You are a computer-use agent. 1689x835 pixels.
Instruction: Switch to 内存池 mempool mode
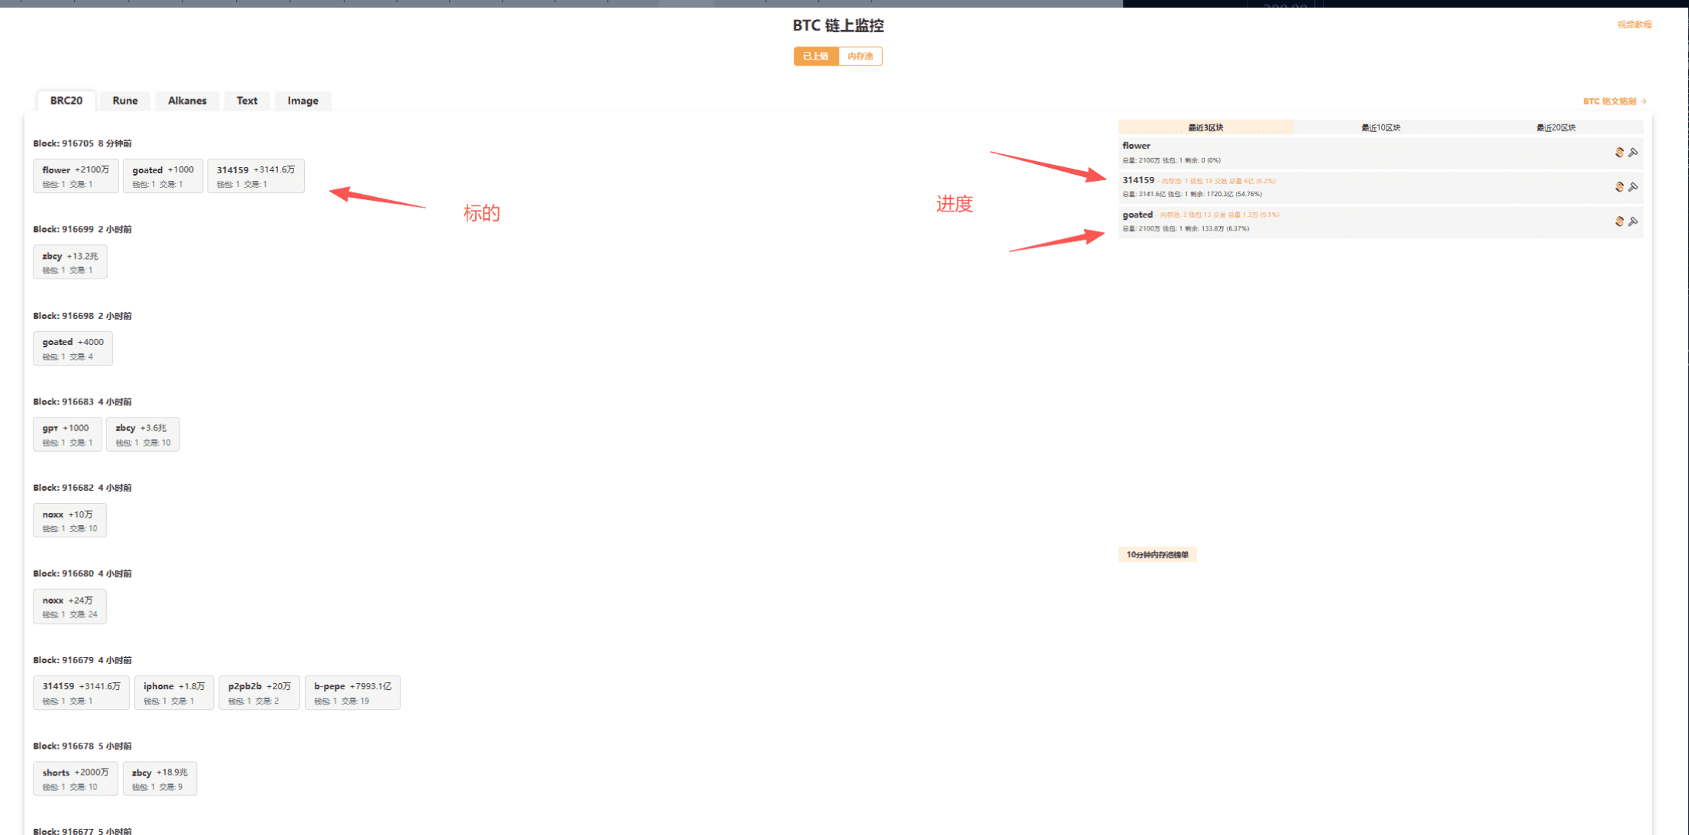point(860,56)
